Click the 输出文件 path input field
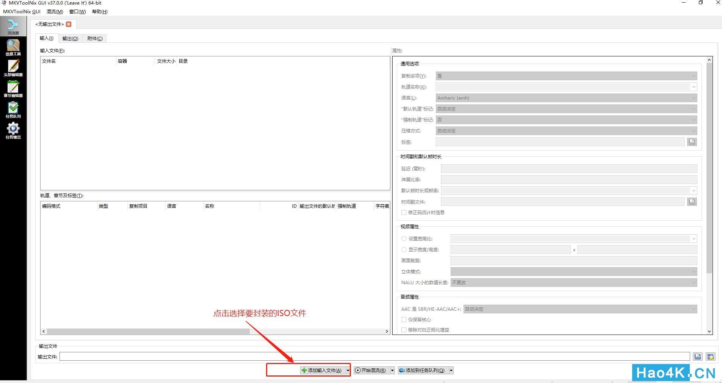The image size is (722, 383). pos(374,357)
